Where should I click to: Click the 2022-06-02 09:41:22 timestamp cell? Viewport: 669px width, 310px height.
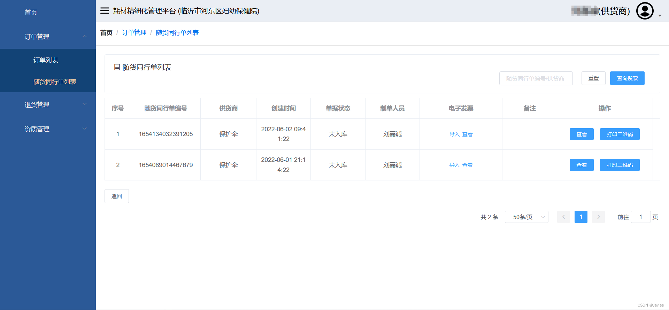pos(283,134)
